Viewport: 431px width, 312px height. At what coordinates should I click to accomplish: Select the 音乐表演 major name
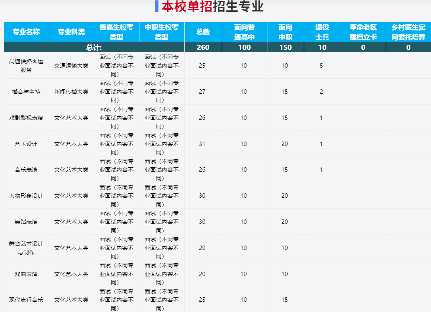(26, 170)
